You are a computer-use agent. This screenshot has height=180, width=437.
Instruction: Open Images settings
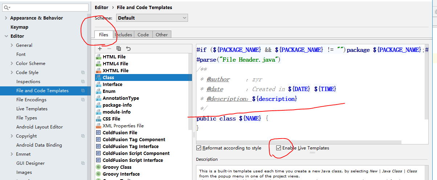pyautogui.click(x=24, y=172)
